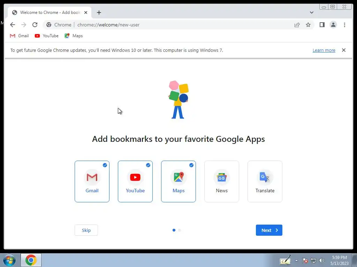Click Chrome icon in the taskbar
Screen dimensions: 357x267
pos(31,260)
